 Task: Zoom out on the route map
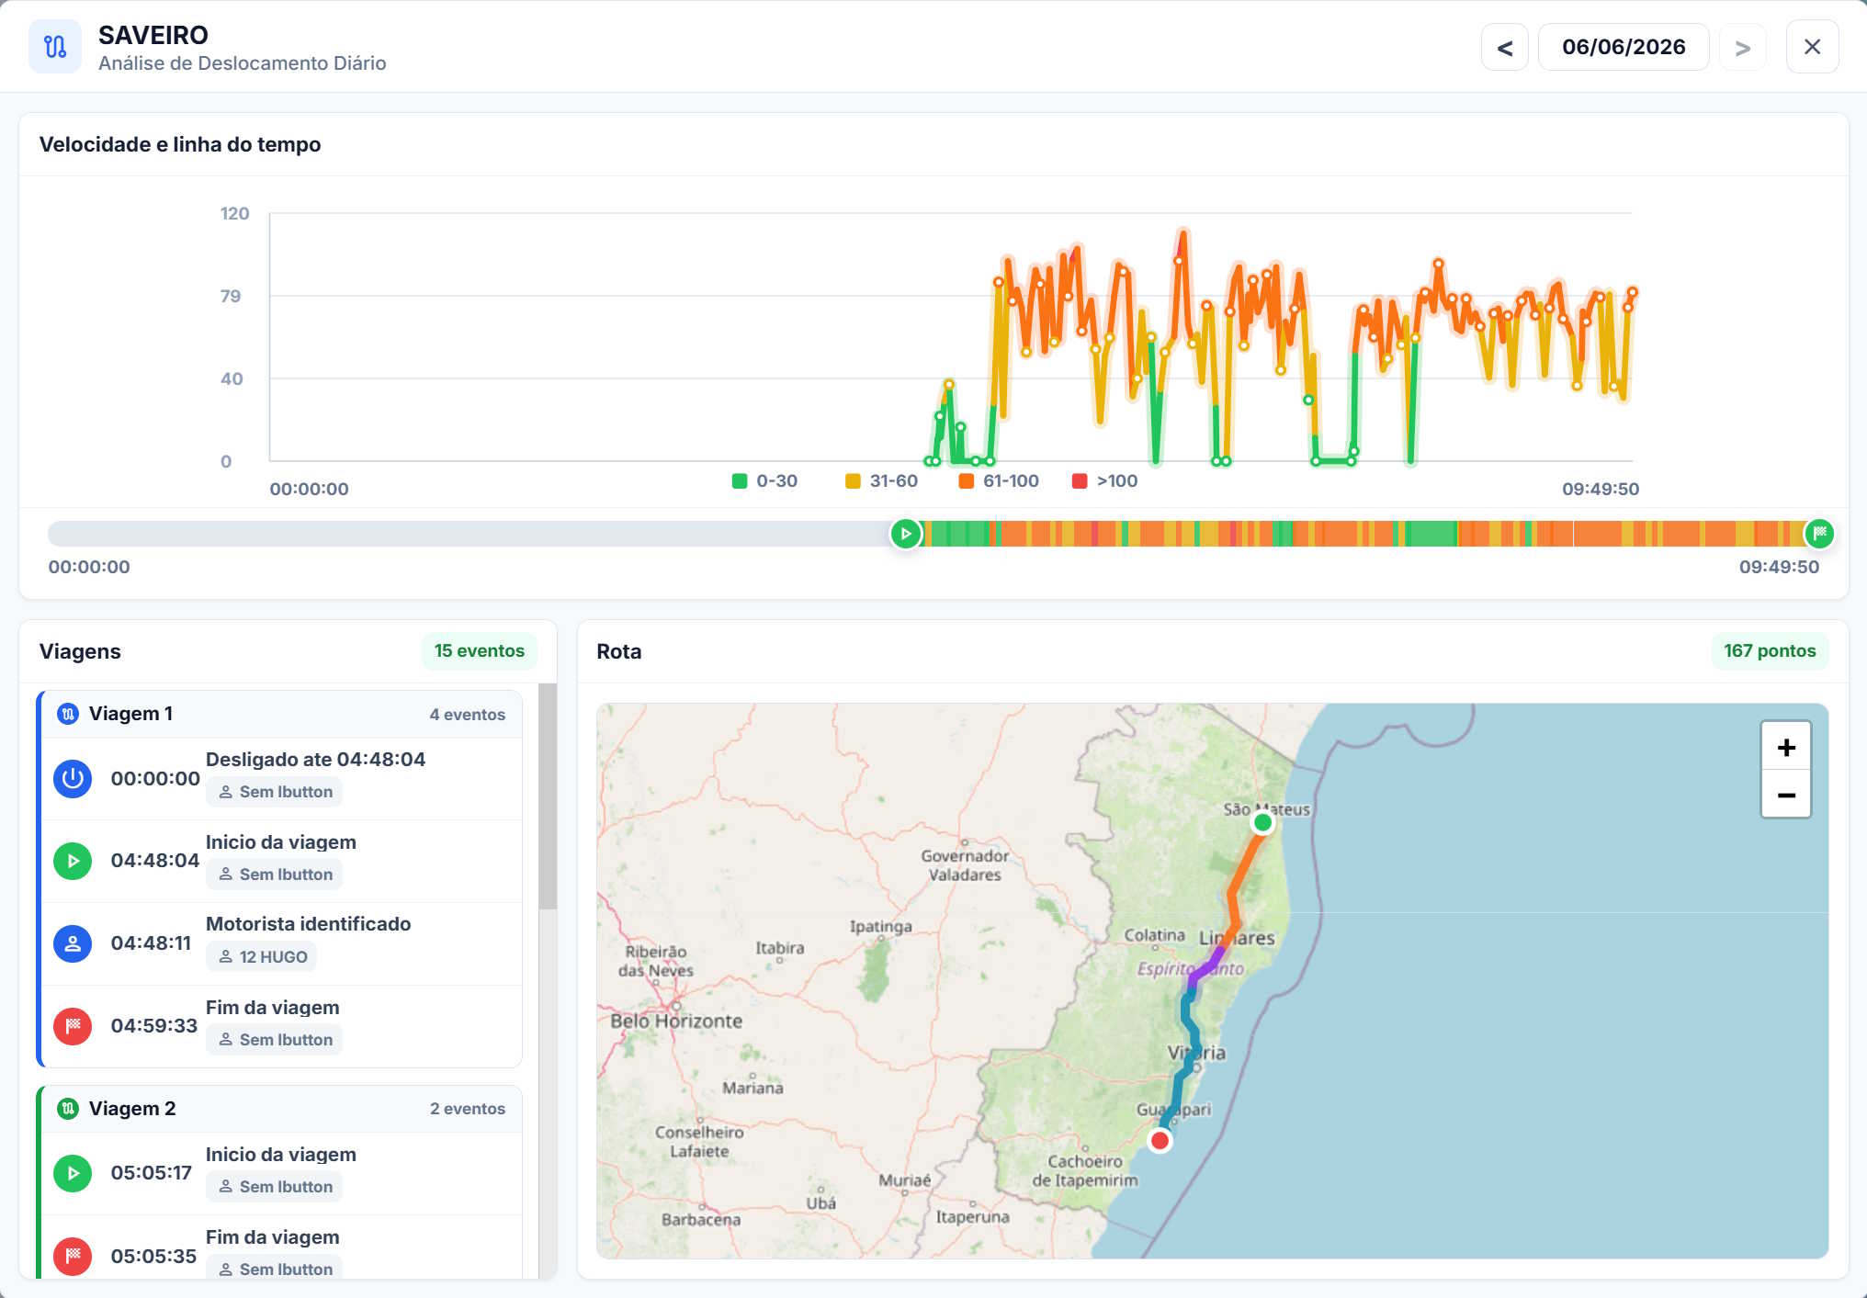pos(1786,795)
